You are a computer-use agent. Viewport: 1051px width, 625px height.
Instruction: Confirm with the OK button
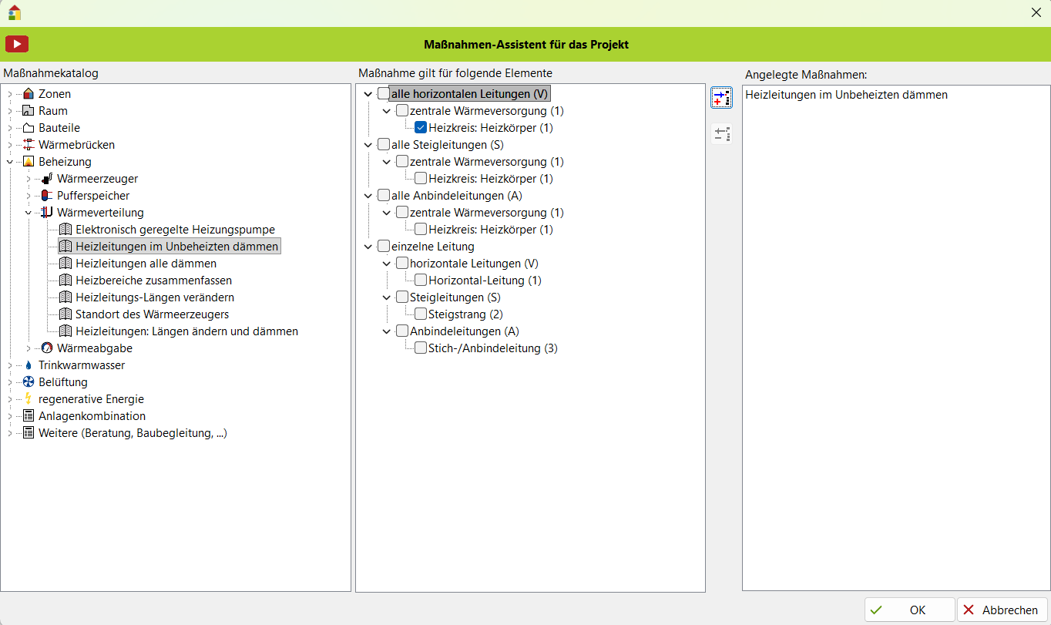[909, 610]
